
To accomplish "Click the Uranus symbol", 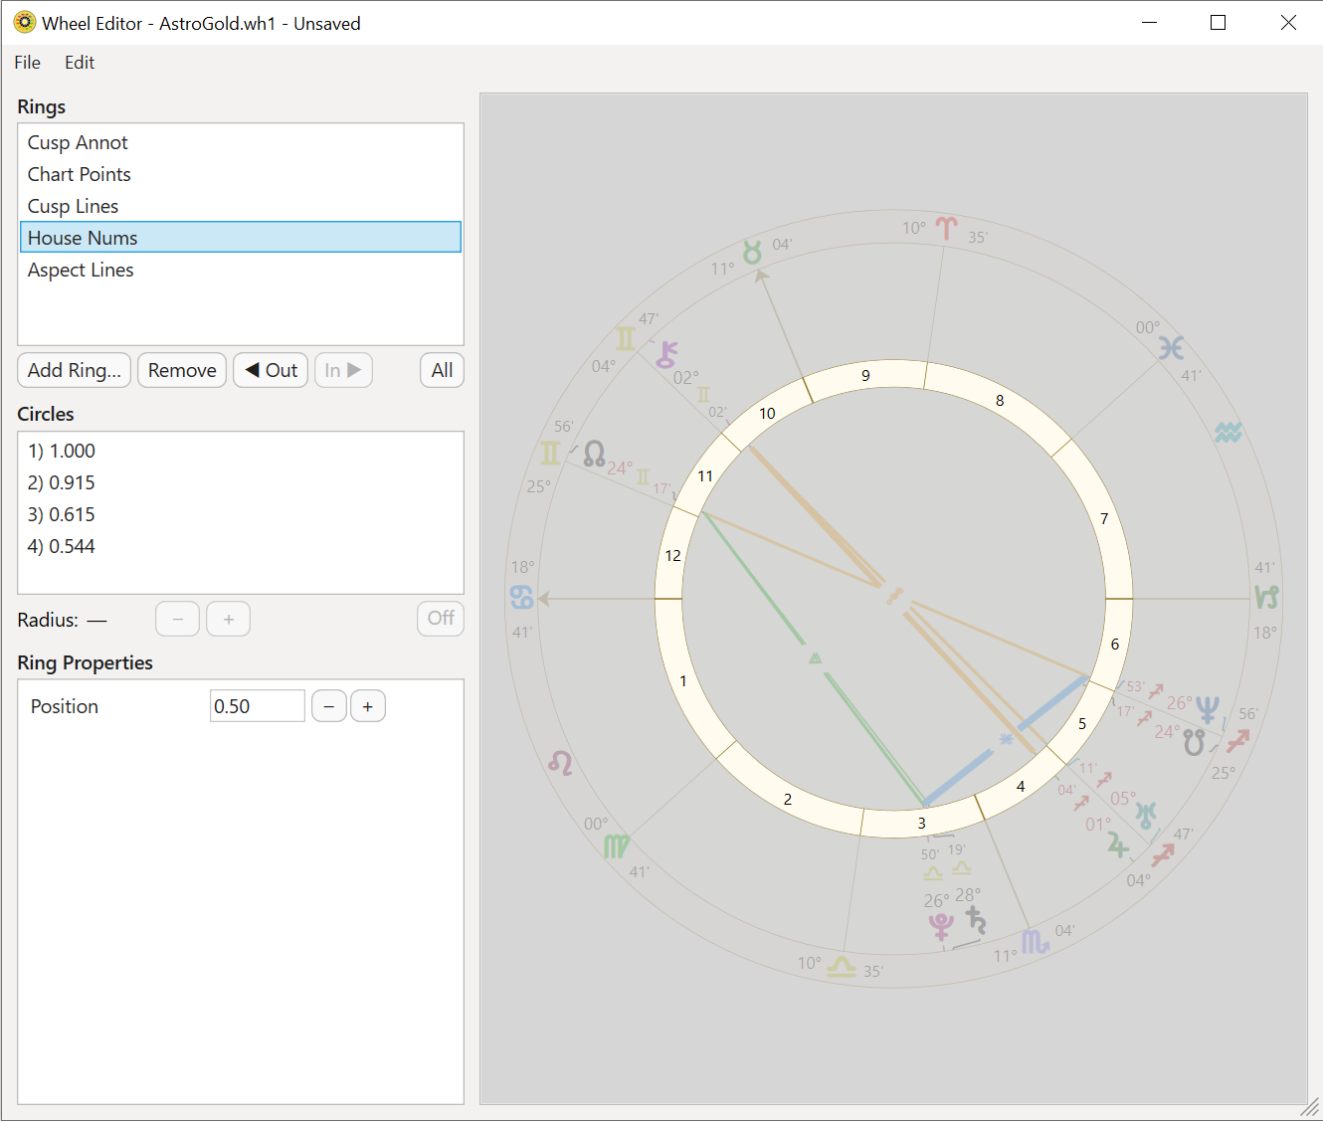I will click(x=1146, y=815).
